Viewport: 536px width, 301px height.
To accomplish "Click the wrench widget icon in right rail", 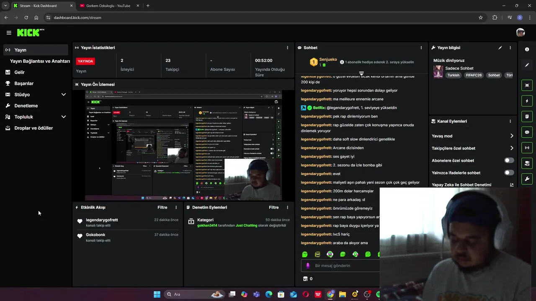I will (x=527, y=179).
